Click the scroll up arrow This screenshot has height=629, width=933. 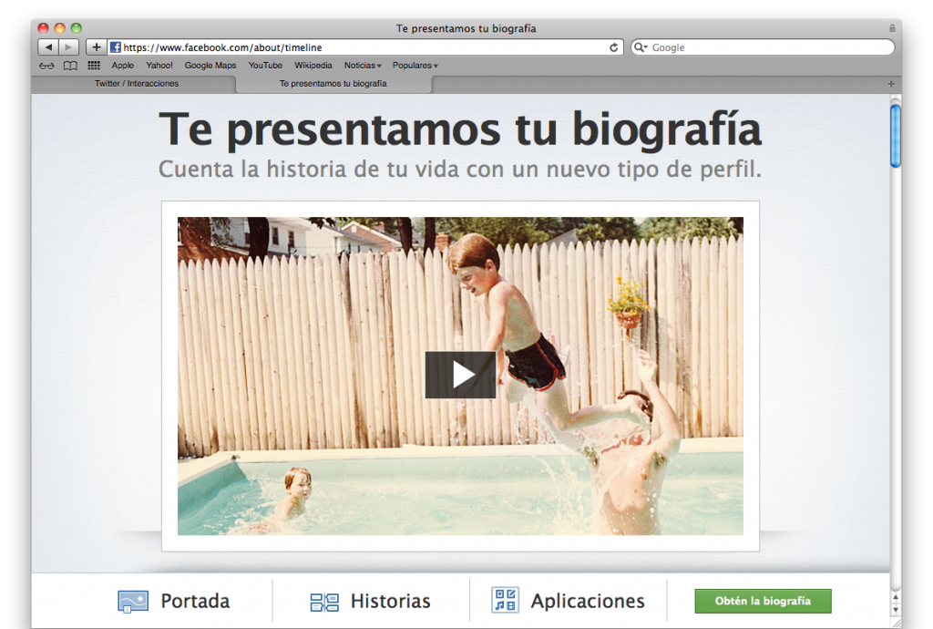tap(896, 597)
